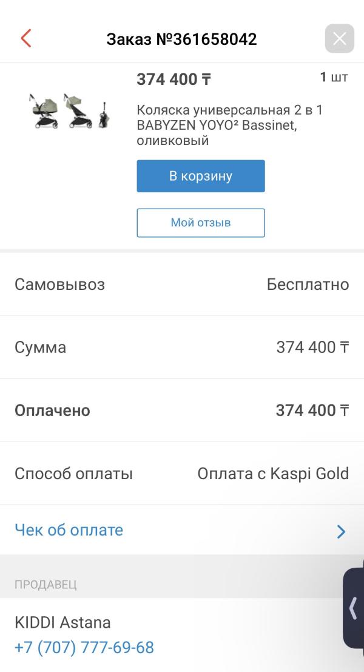Image resolution: width=364 pixels, height=672 pixels.
Task: Add stroller with В корзину button
Action: pos(201,176)
